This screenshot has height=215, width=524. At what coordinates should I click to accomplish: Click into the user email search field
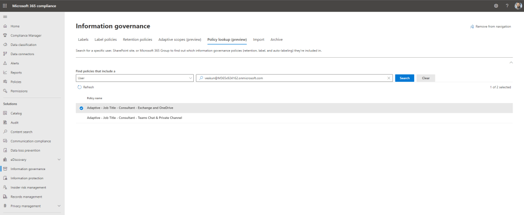tap(292, 78)
